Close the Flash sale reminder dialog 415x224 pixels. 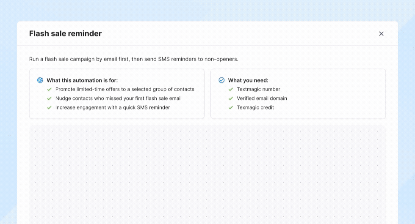[x=381, y=34]
